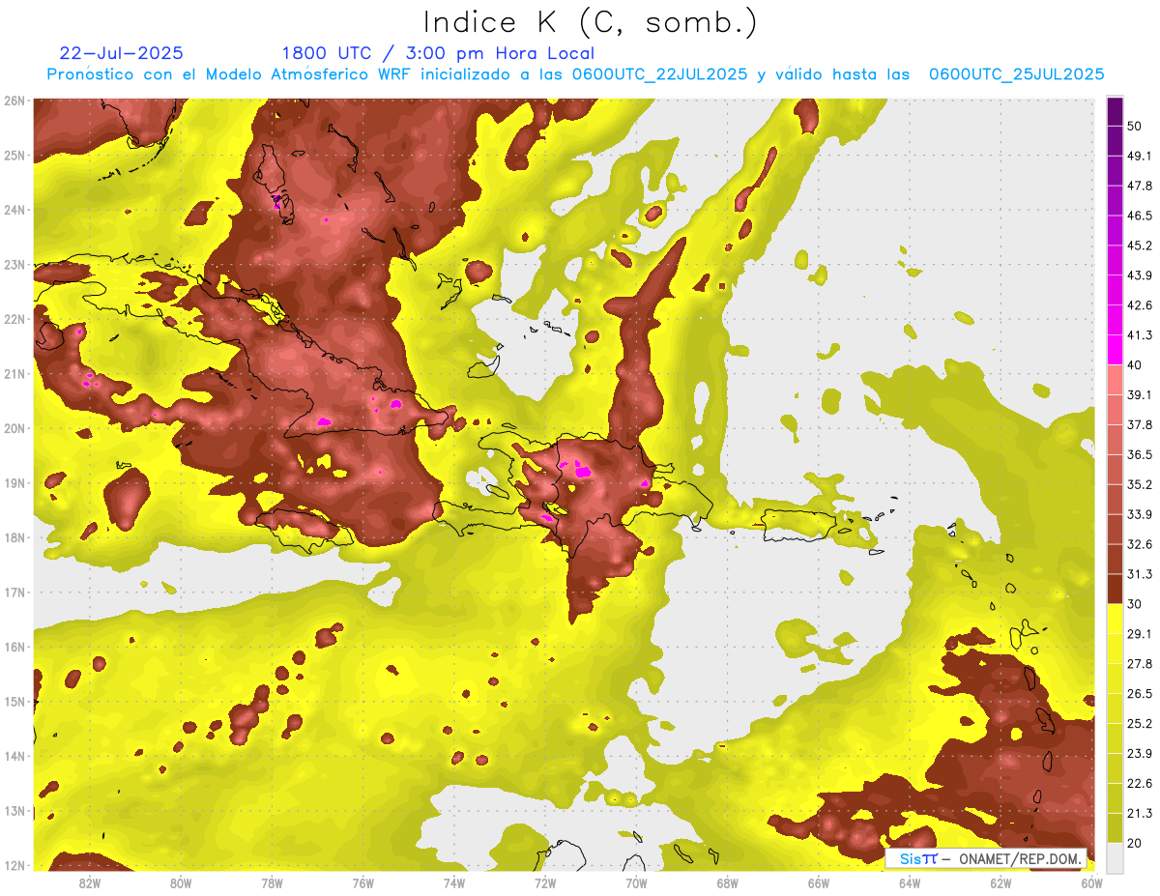This screenshot has height=896, width=1160.
Task: Click the '24N' latitude label
Action: [14, 210]
